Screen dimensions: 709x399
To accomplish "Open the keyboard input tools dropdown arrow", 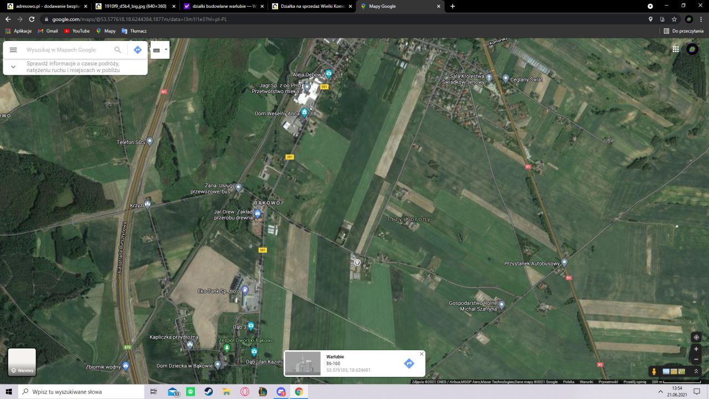I will point(166,50).
